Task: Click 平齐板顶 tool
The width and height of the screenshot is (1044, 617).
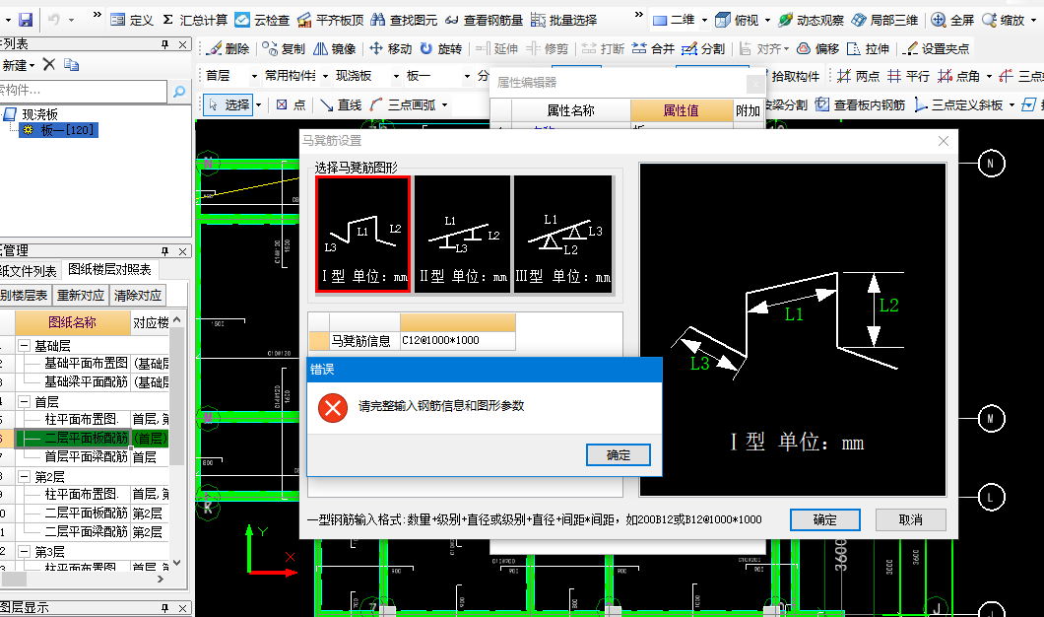Action: pyautogui.click(x=330, y=20)
